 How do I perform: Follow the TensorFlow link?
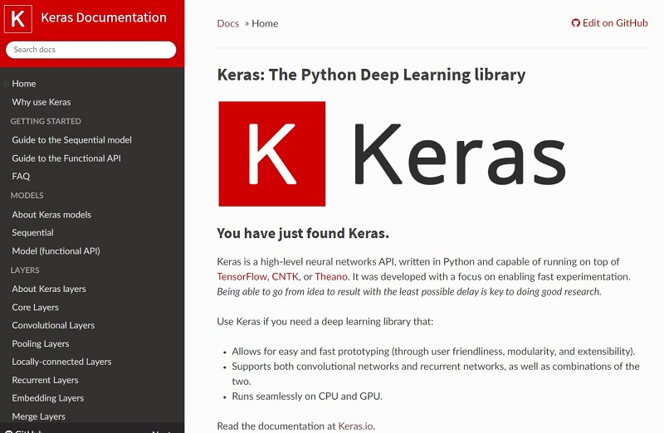point(242,276)
